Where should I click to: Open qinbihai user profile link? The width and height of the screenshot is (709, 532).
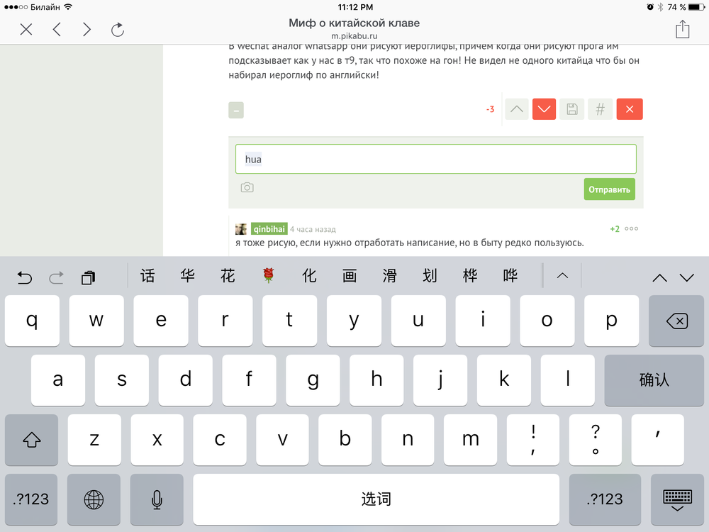pos(268,229)
